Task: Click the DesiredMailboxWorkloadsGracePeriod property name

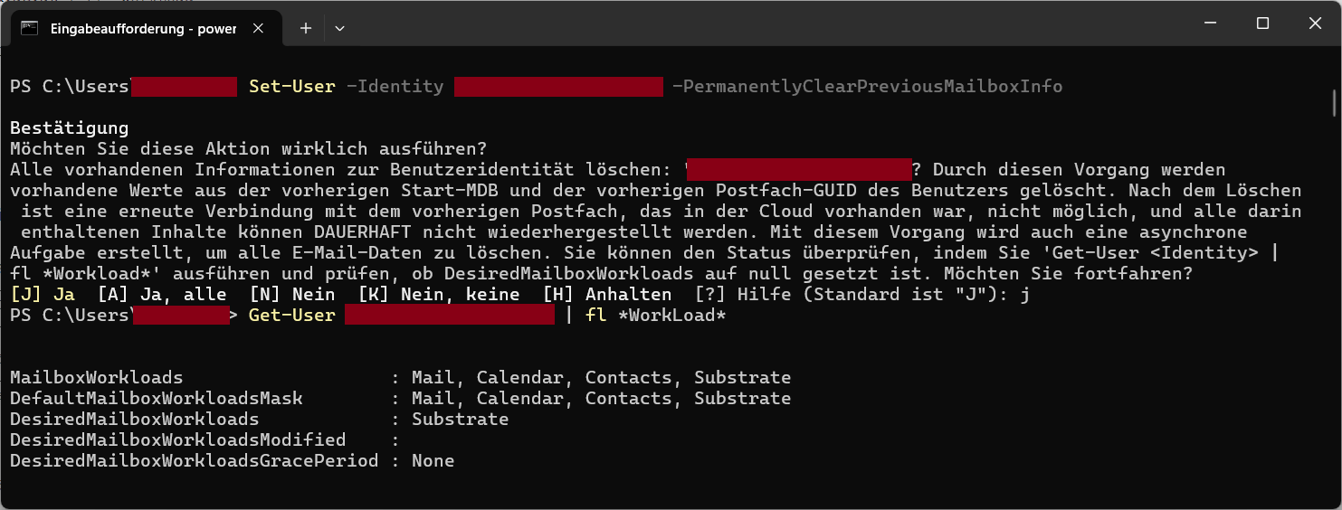Action: (195, 461)
